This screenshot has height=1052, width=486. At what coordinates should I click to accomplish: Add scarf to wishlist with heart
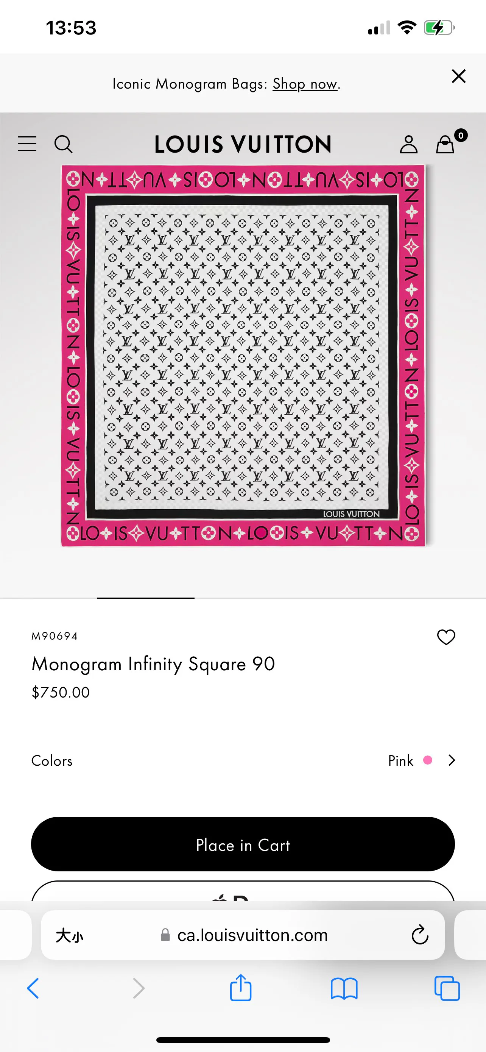446,637
